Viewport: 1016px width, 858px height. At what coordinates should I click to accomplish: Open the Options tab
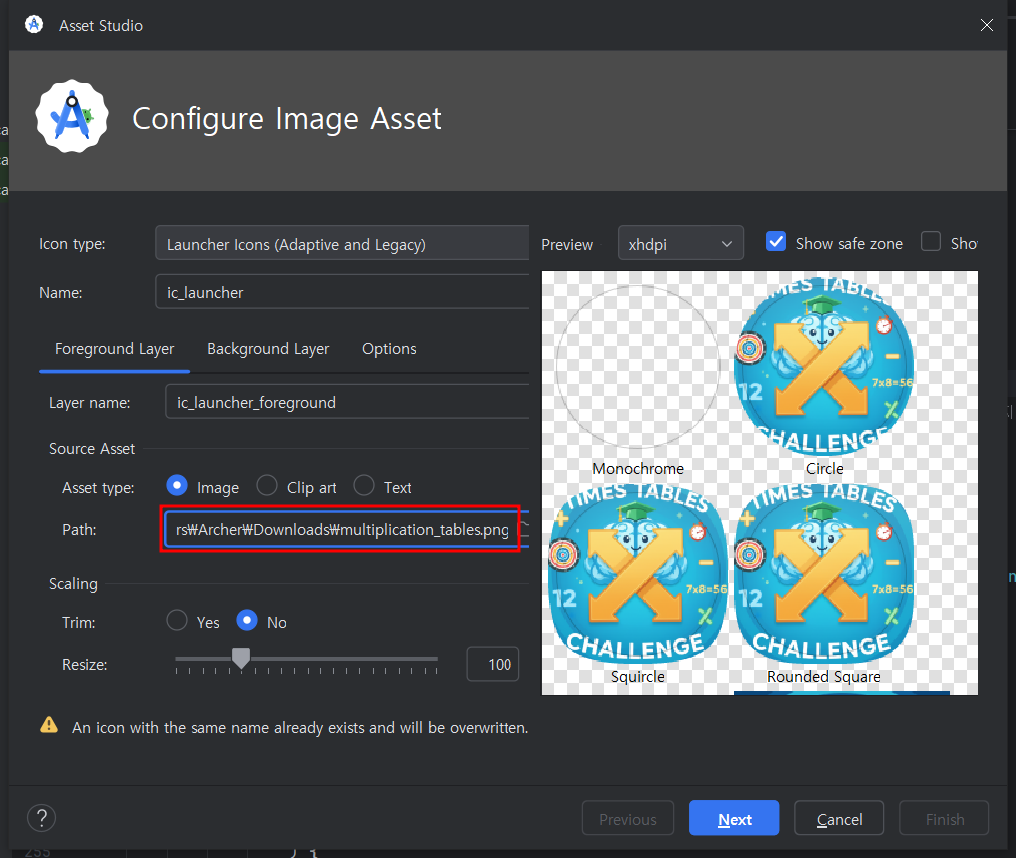(x=389, y=348)
